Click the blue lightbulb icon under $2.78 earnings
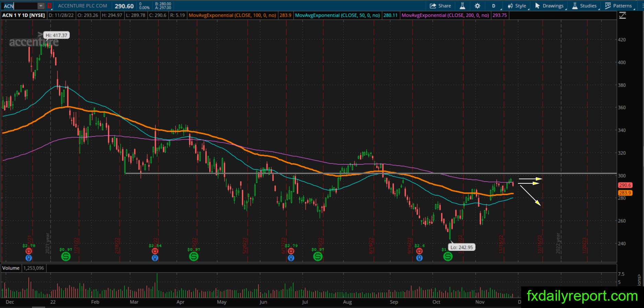644x308 pixels. coord(29,258)
